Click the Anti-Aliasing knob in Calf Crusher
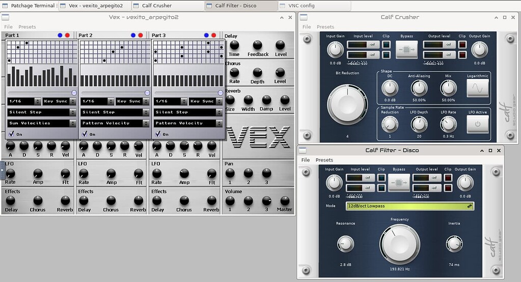Image resolution: width=521 pixels, height=282 pixels. point(419,88)
